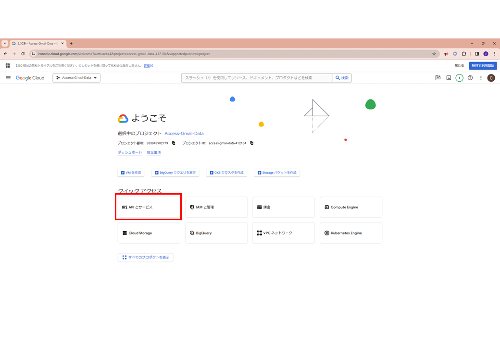Focus the resource search input field
Image resolution: width=500 pixels, height=346 pixels.
pos(257,78)
